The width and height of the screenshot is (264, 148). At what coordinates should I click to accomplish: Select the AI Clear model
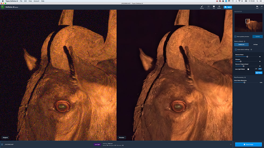click(255, 45)
